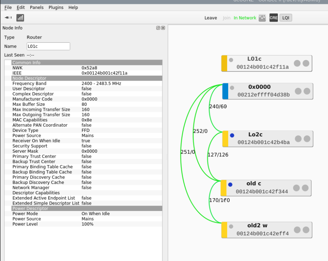Image resolution: width=328 pixels, height=261 pixels.
Task: Select the old2 w node title
Action: tap(257, 225)
